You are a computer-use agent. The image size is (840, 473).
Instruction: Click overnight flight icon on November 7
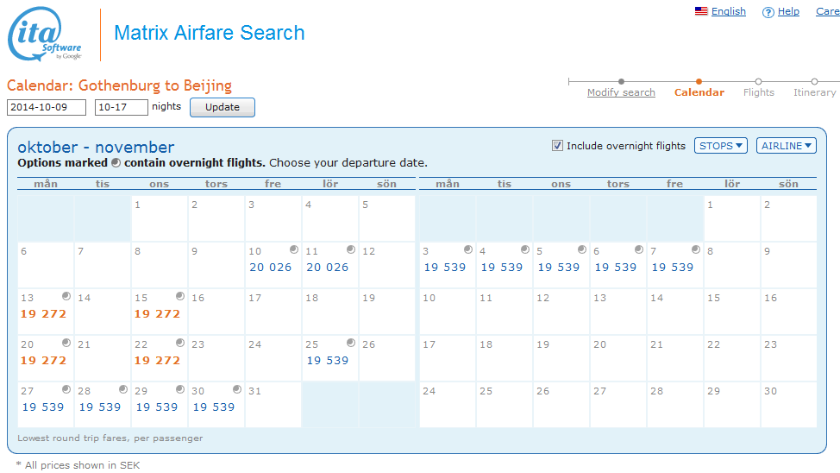pos(695,249)
